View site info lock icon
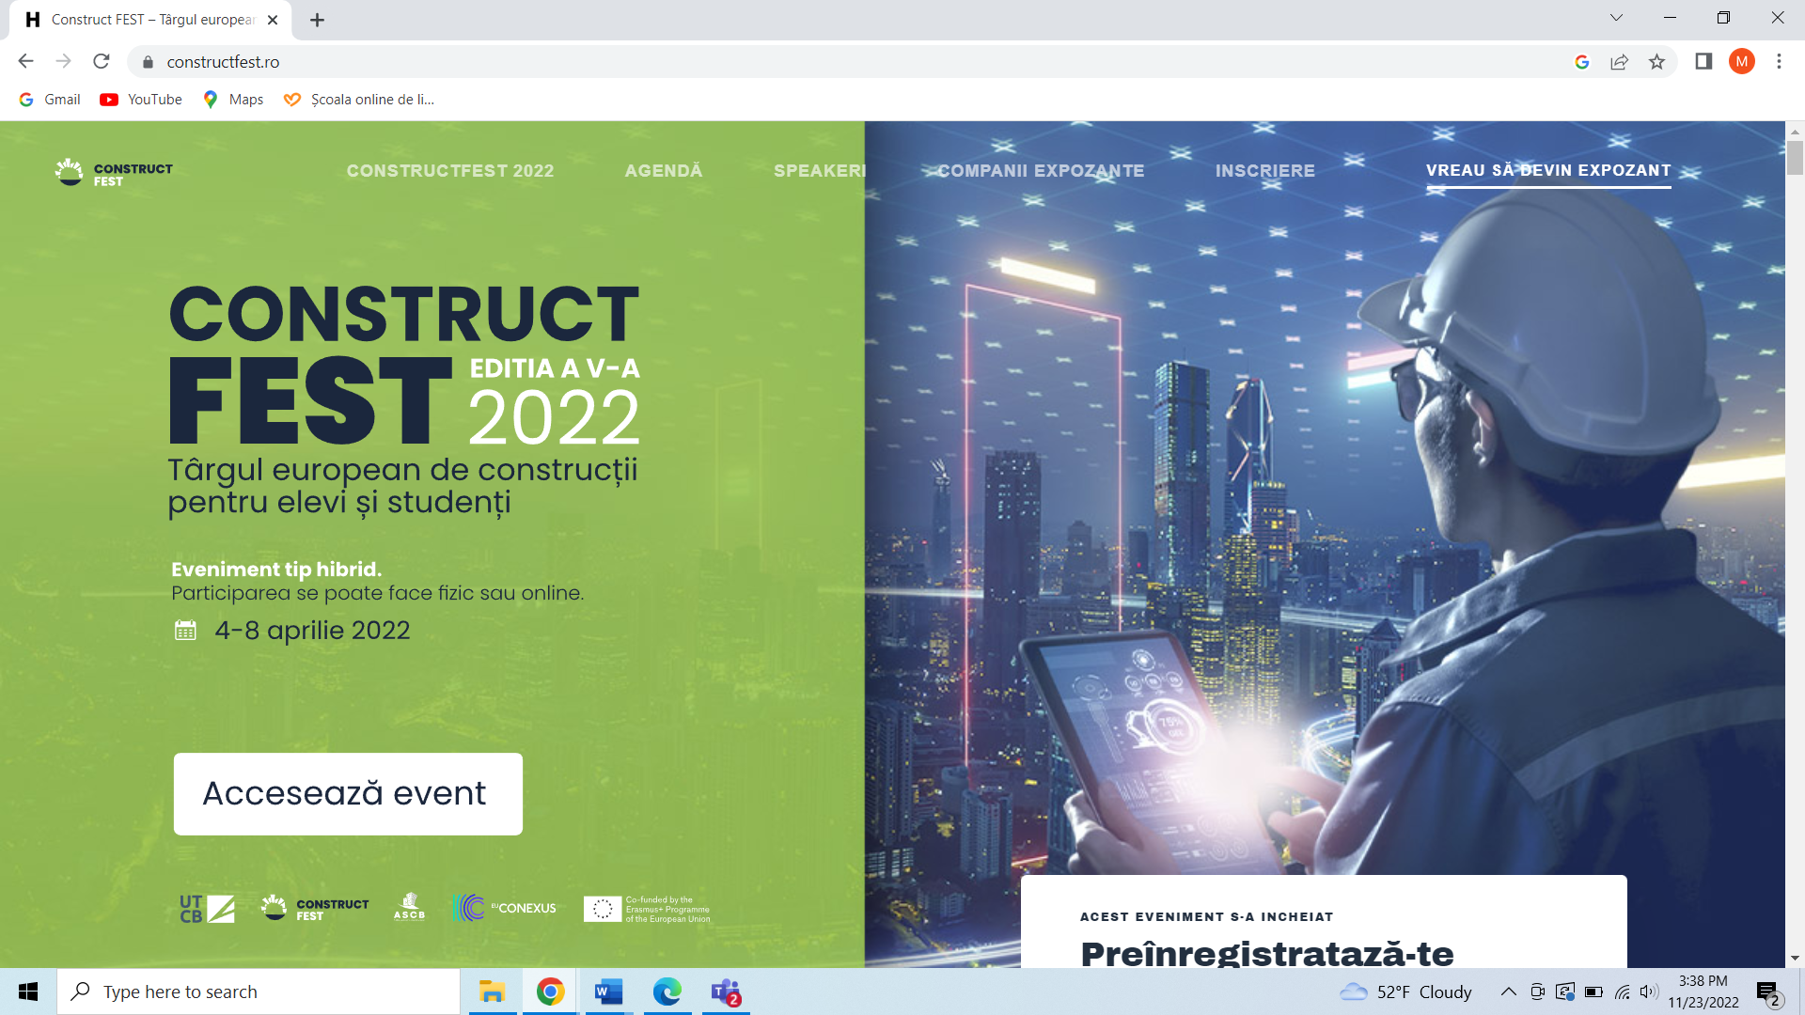 tap(148, 62)
